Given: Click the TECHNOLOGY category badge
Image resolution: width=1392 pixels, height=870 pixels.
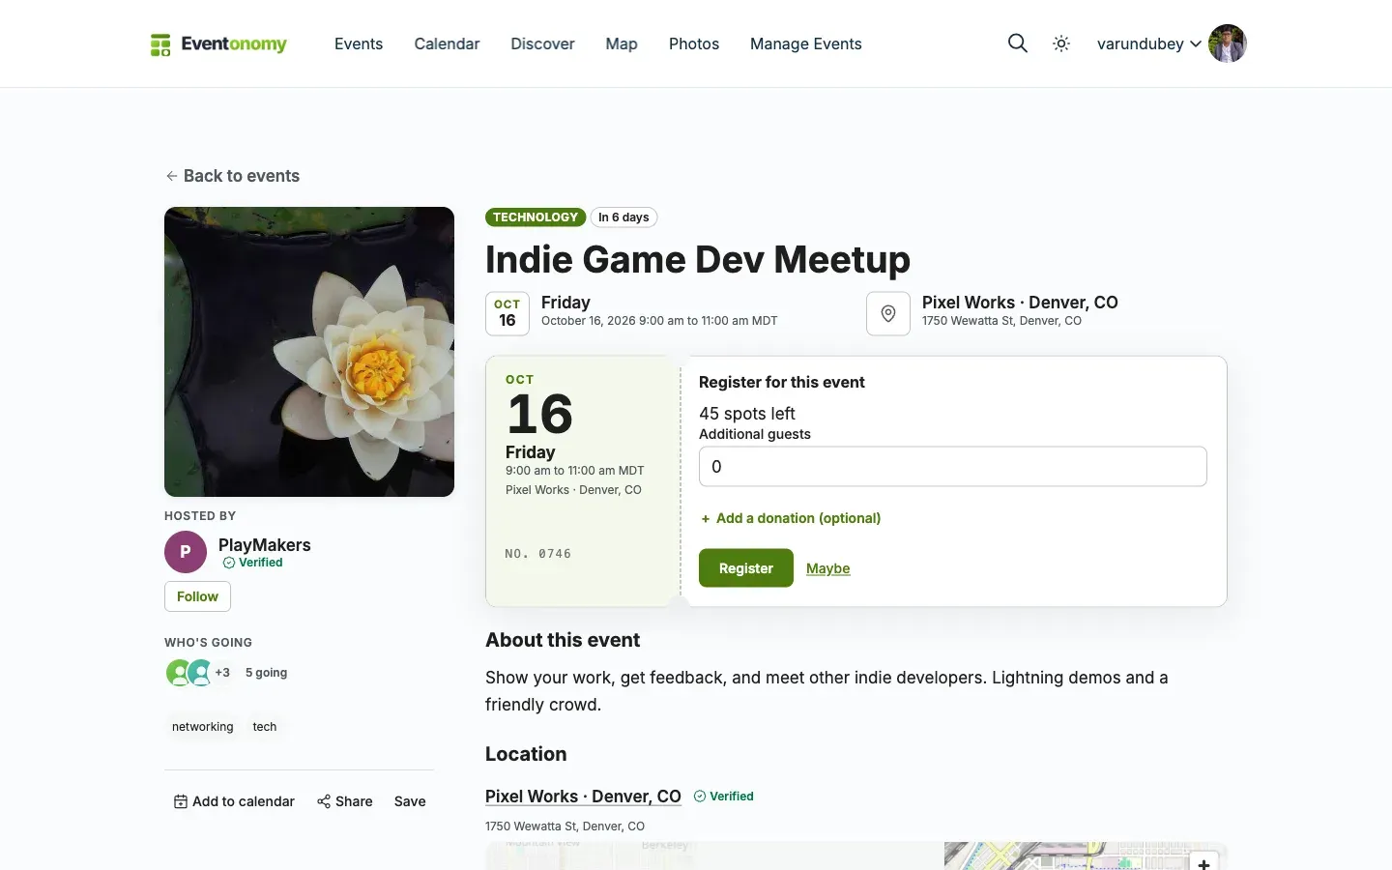Looking at the screenshot, I should pos(536,217).
